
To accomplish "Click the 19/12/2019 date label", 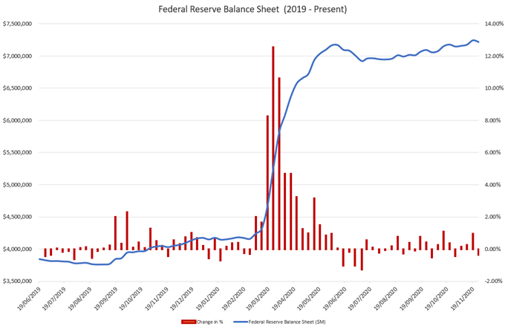I will [182, 299].
